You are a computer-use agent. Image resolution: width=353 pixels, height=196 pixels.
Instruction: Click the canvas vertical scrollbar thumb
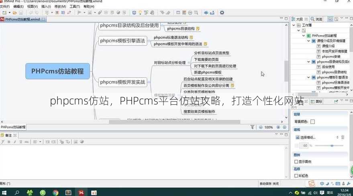pyautogui.click(x=286, y=71)
